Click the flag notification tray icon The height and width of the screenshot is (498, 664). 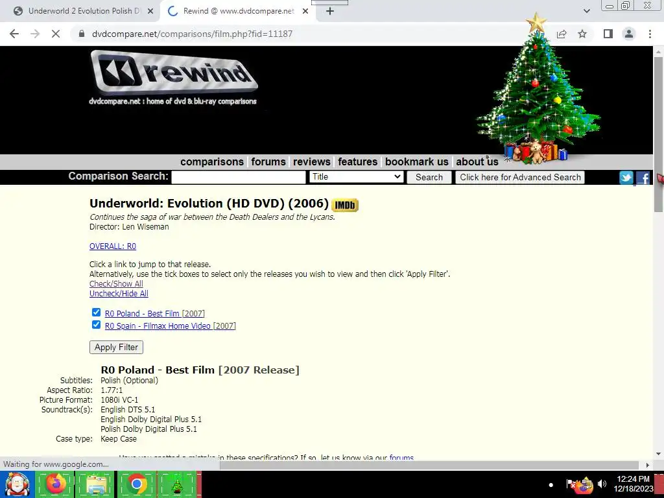(x=571, y=484)
